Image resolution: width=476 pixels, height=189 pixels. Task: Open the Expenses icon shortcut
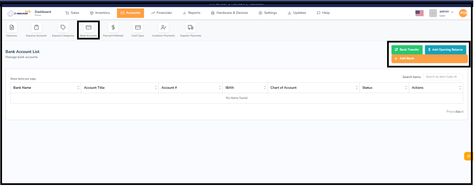(12, 27)
